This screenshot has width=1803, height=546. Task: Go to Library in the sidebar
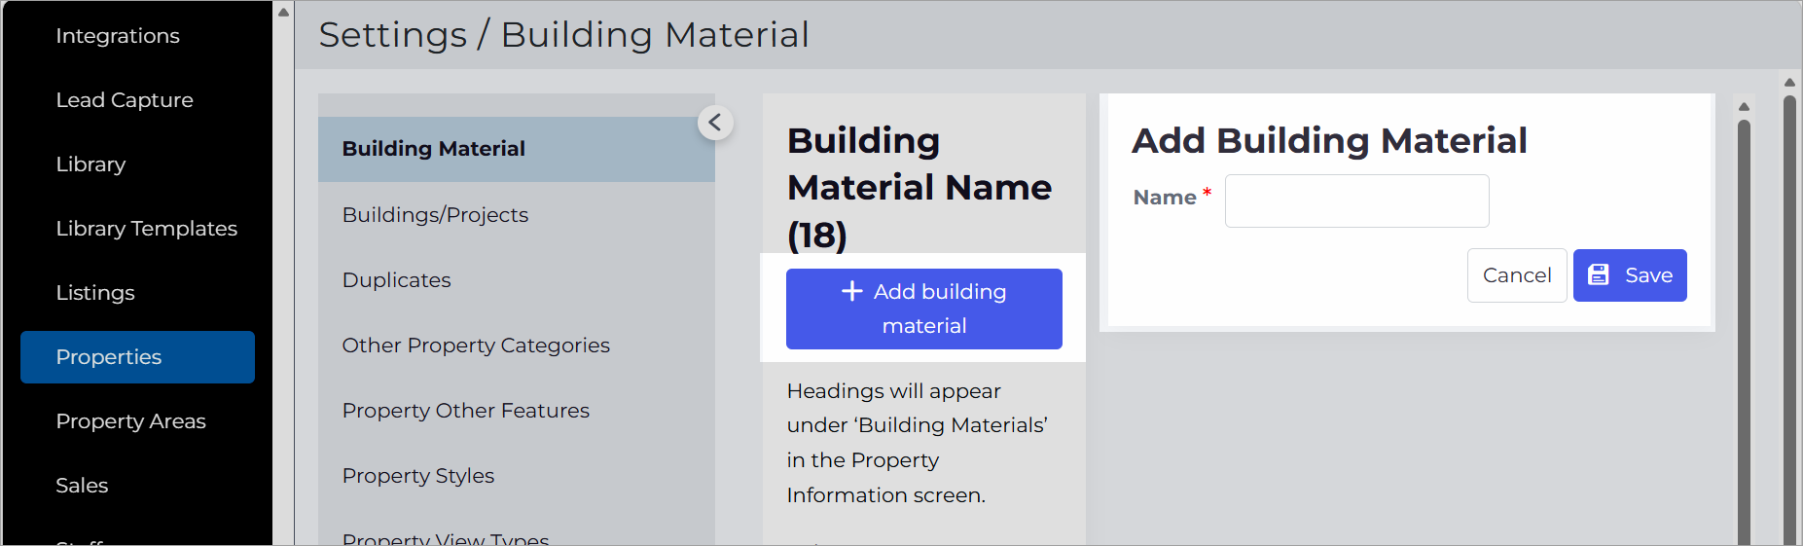click(90, 164)
